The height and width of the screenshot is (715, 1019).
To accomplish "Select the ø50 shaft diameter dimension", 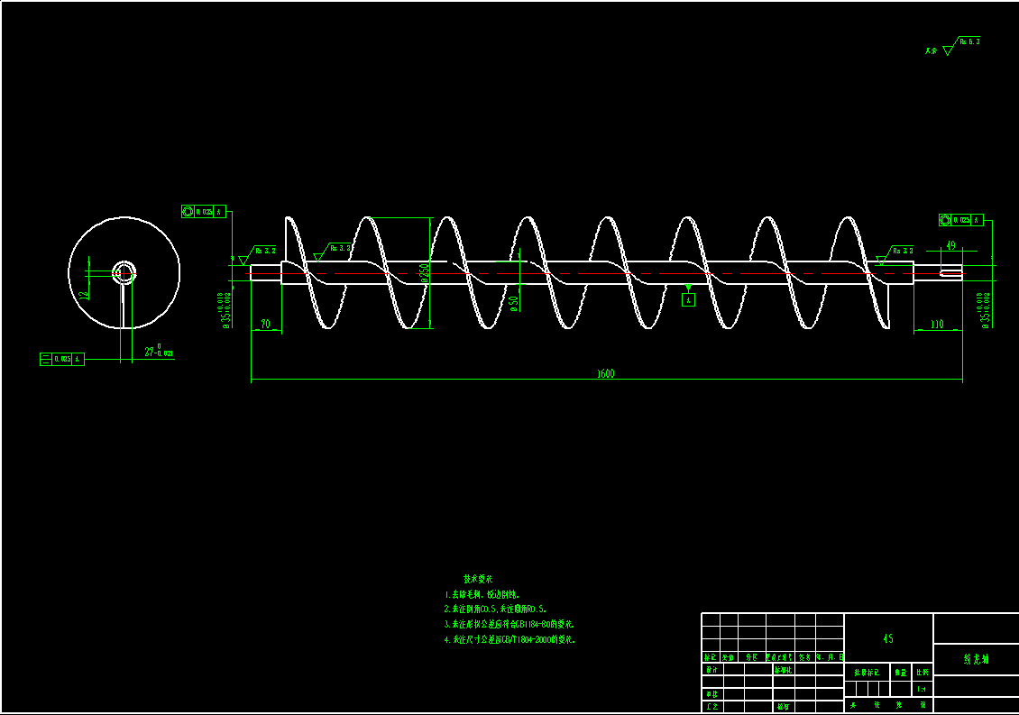I will (514, 304).
